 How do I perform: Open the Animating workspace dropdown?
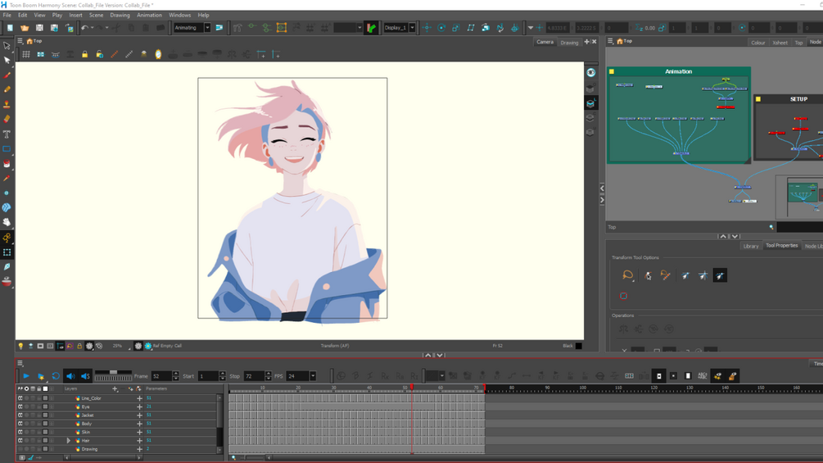207,28
